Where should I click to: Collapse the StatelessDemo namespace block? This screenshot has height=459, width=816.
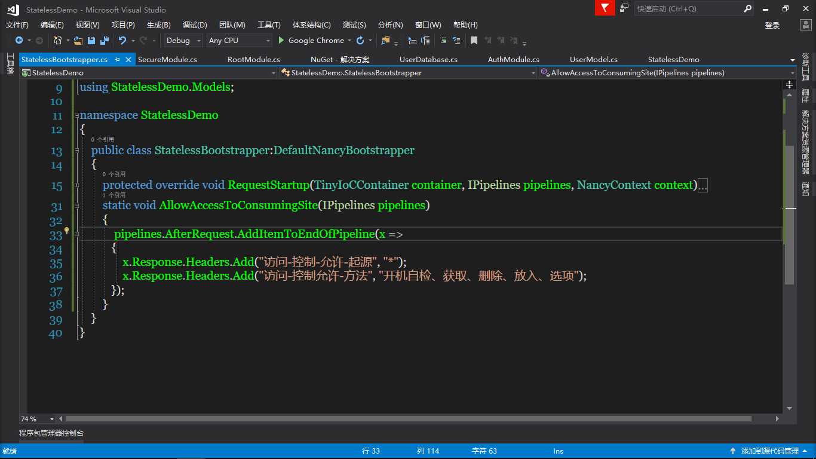point(77,115)
